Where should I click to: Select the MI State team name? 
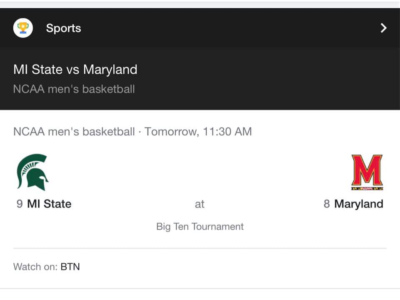pyautogui.click(x=49, y=204)
